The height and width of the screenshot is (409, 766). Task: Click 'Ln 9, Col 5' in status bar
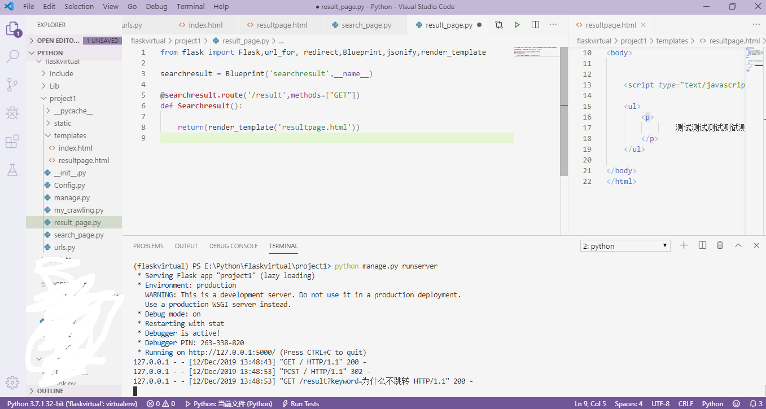pos(590,403)
